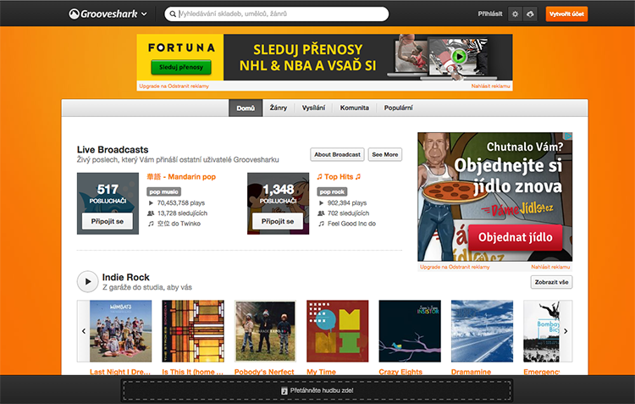Click the Vytvořit účet button

tap(566, 14)
